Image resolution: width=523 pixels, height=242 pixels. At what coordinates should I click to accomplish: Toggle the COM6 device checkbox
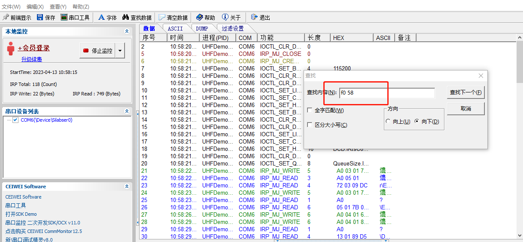16,120
